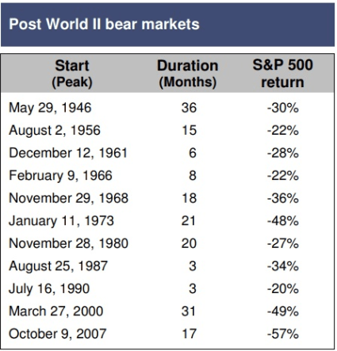The image size is (337, 351).
Task: Click the December 12, 1961 date cell
Action: point(68,153)
